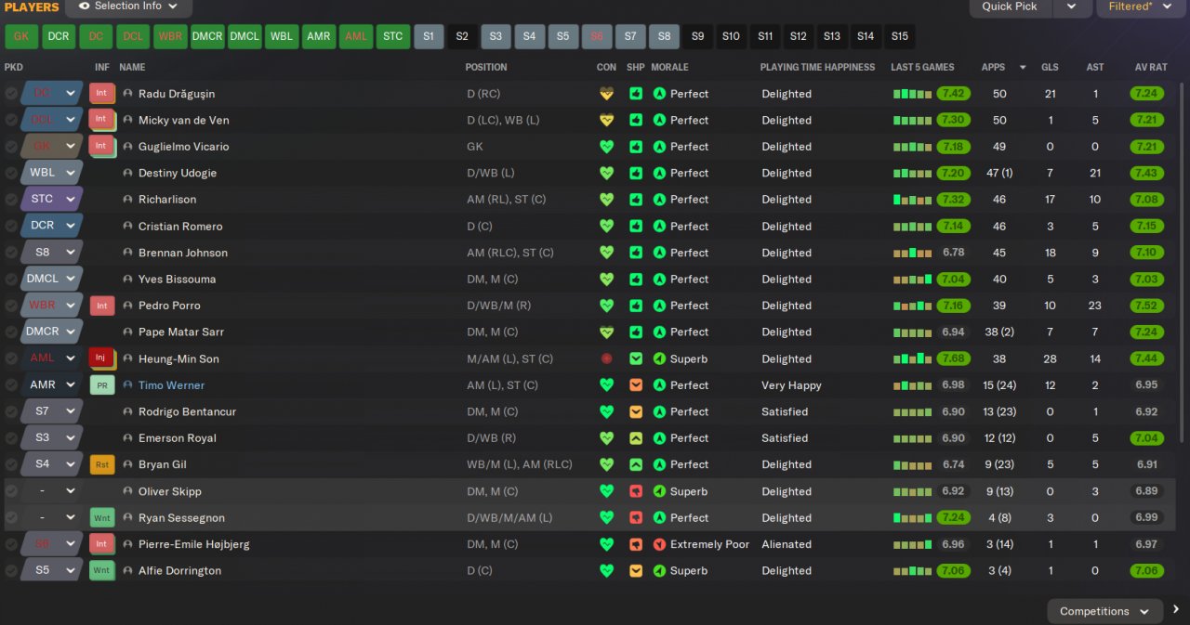Click the eye icon beside Selection Info
The height and width of the screenshot is (625, 1190).
coord(85,7)
